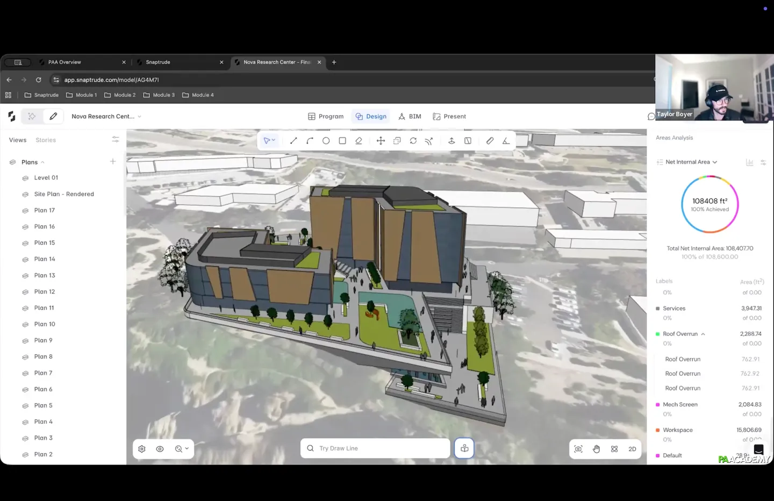This screenshot has height=501, width=774.
Task: Click the Angle measure tool
Action: click(506, 141)
